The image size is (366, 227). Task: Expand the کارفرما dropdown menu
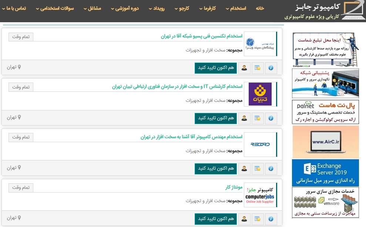208,9
